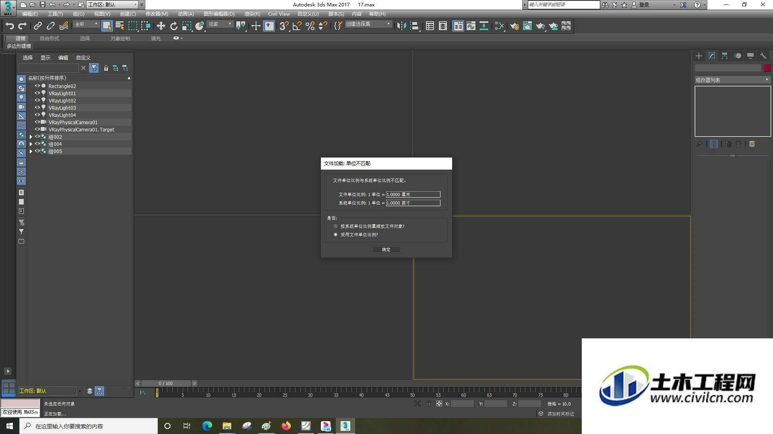Image resolution: width=773 pixels, height=434 pixels.
Task: Open the 自定义 menu in scene explorer
Action: 83,58
